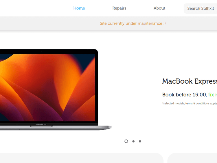Viewport: 217px width, 163px height.
Task: Click the smiley at the end of the maintenance notice
Action: click(x=164, y=23)
